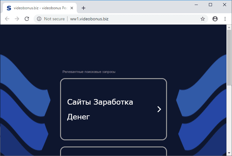This screenshot has height=156, width=232.
Task: Open the Chrome three-dot menu
Action: pos(225,19)
